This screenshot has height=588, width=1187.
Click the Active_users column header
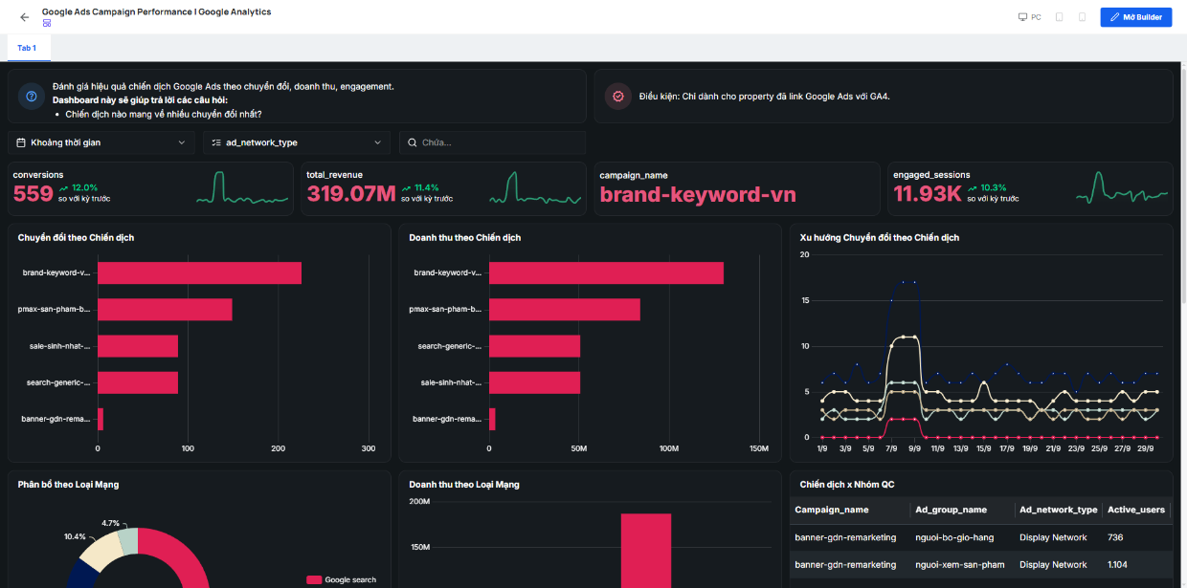pos(1136,510)
